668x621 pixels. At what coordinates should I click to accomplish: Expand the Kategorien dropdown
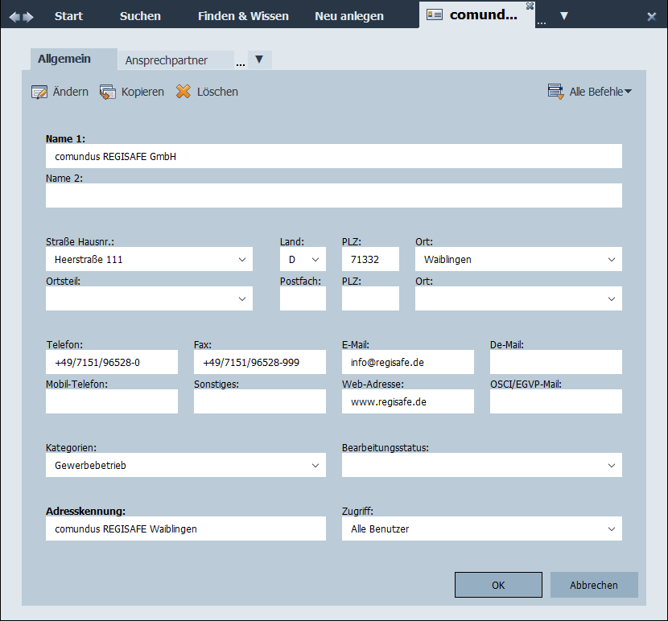point(315,465)
